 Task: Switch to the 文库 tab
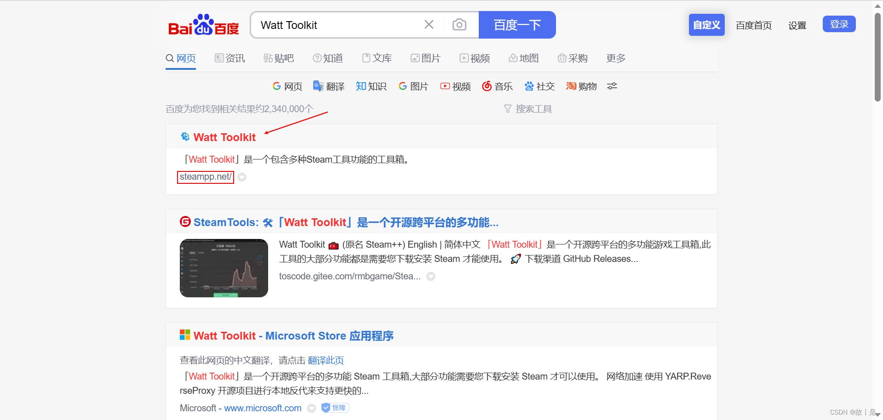click(x=377, y=58)
